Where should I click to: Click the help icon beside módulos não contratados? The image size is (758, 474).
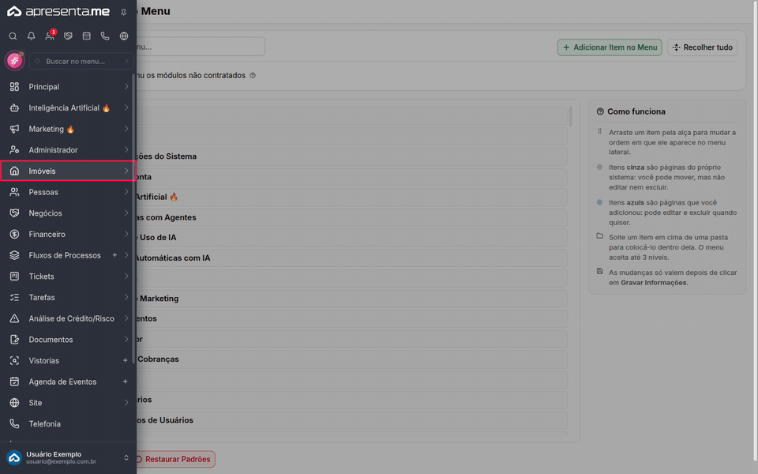tap(253, 76)
